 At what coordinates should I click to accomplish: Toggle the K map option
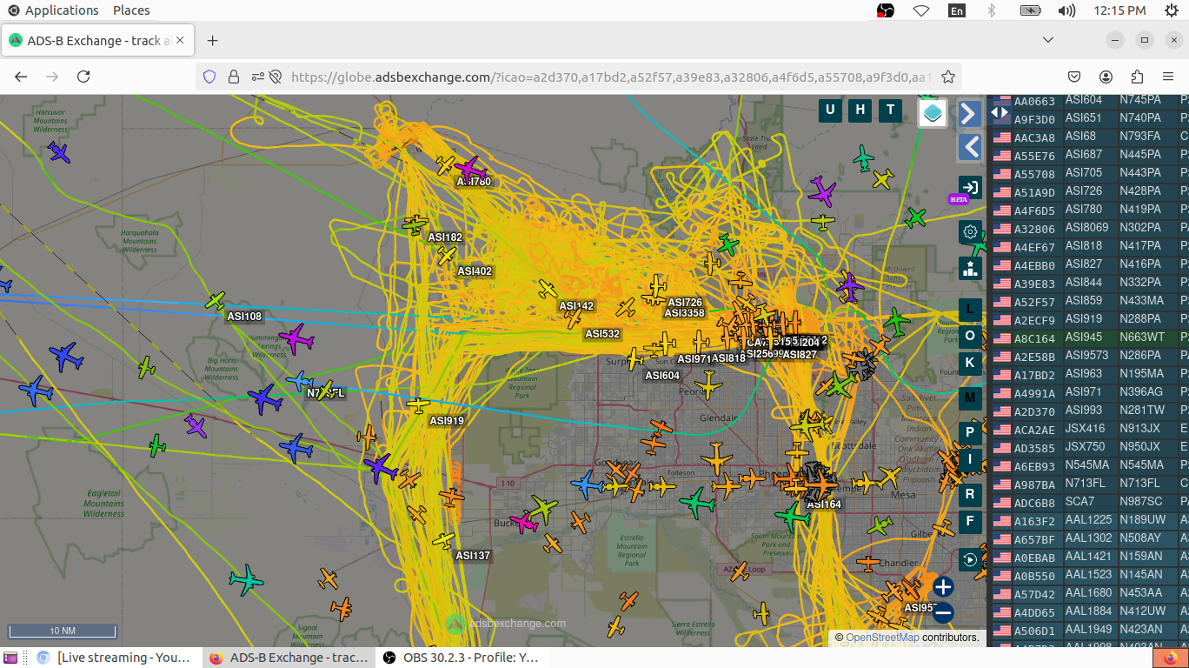970,363
